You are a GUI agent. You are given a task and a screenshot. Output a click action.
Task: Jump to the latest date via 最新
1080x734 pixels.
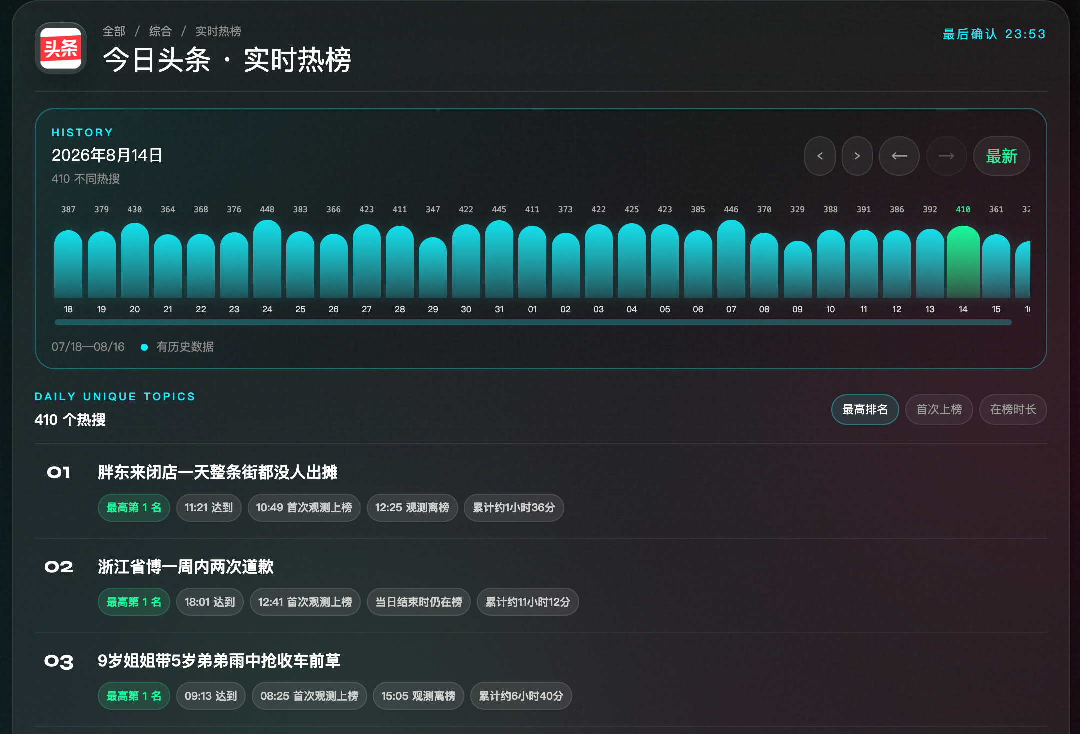pyautogui.click(x=1001, y=156)
